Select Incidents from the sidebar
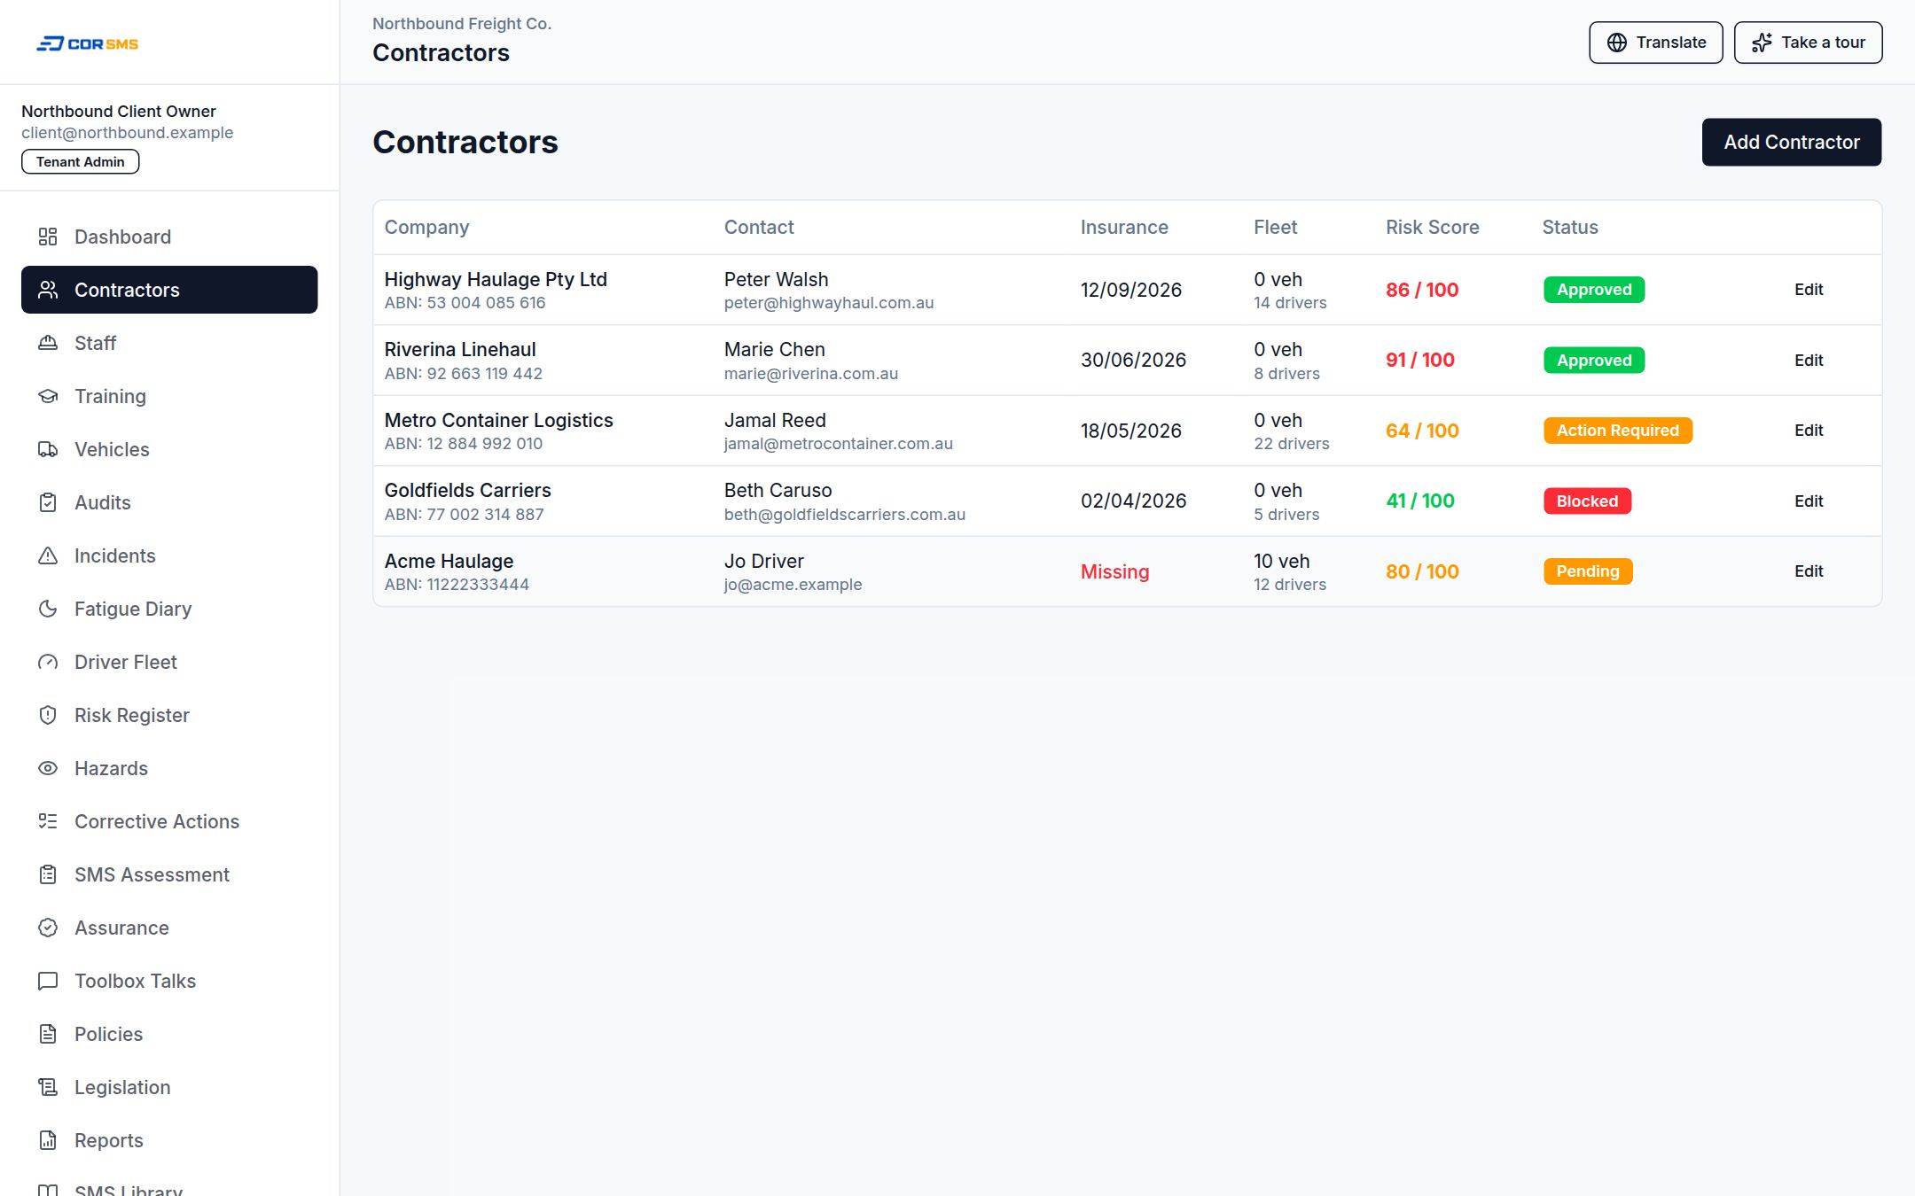 coord(169,555)
